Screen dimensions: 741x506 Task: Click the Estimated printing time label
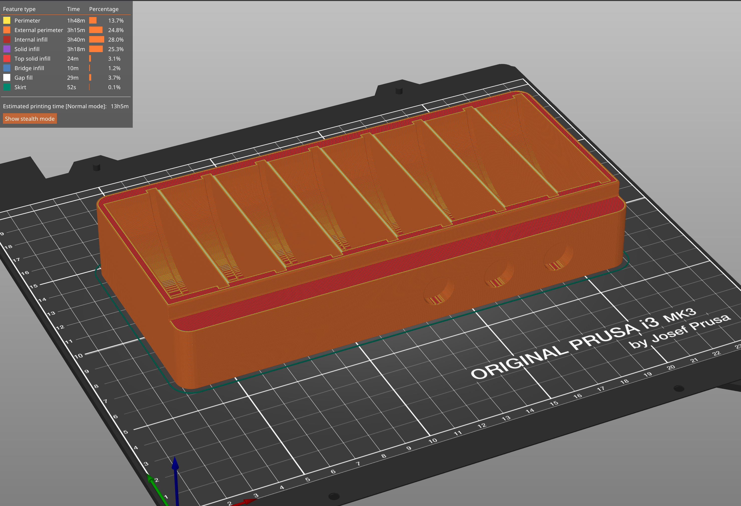click(55, 106)
